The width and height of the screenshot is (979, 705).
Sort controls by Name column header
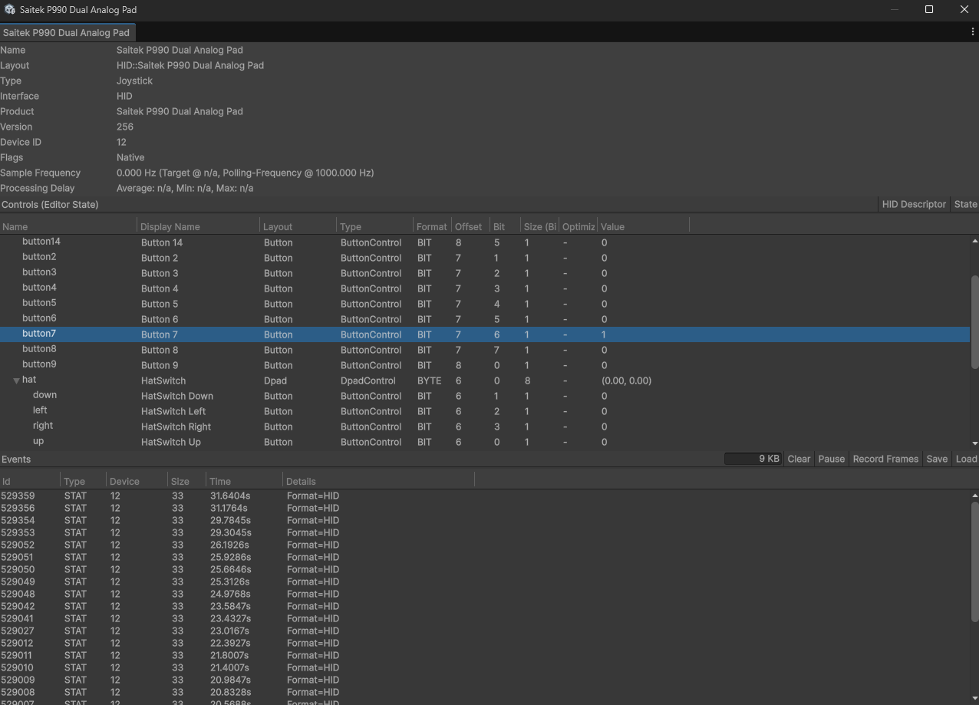coord(68,226)
